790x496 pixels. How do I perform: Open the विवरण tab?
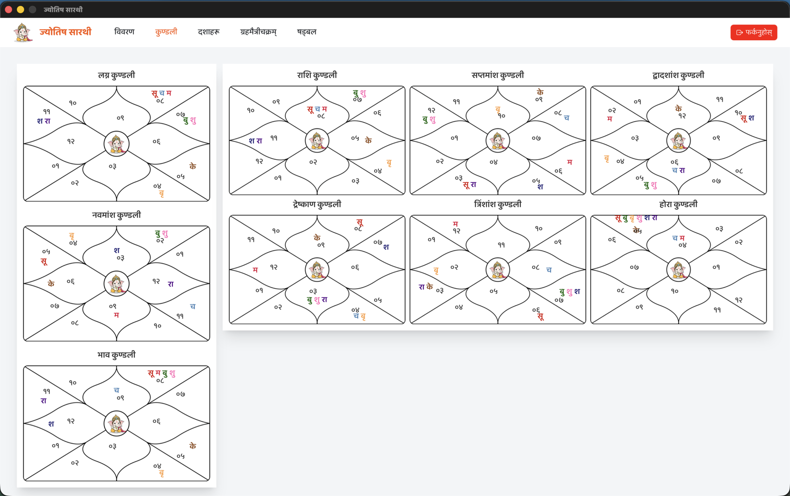(124, 32)
